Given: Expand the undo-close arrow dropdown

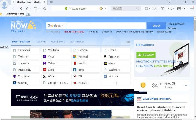Looking at the screenshot, I should point(39,9).
